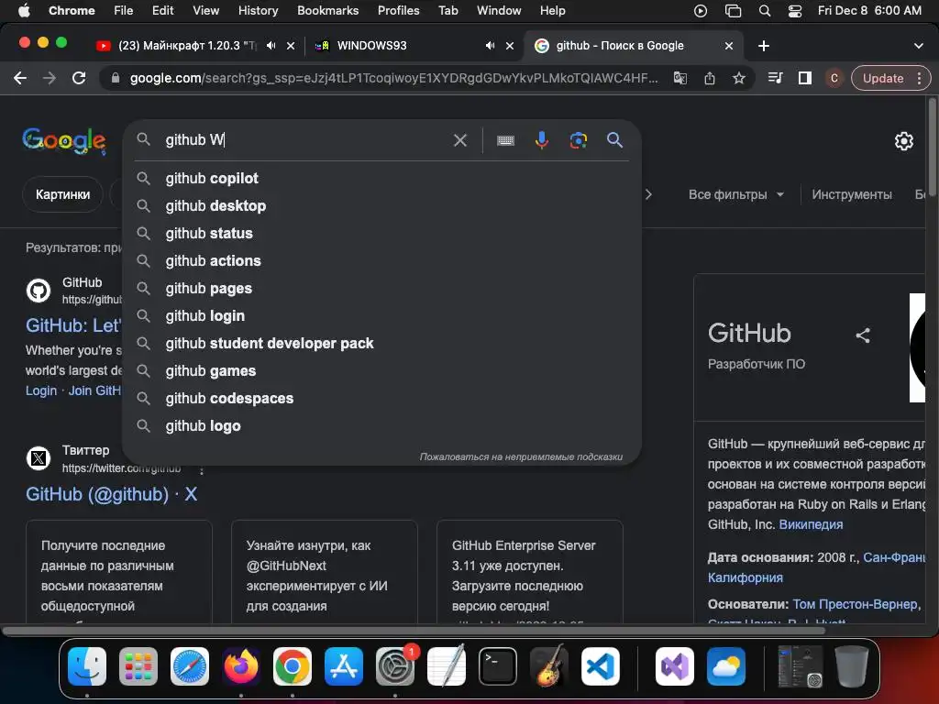939x704 pixels.
Task: Choose the github actions suggestion
Action: (x=381, y=261)
